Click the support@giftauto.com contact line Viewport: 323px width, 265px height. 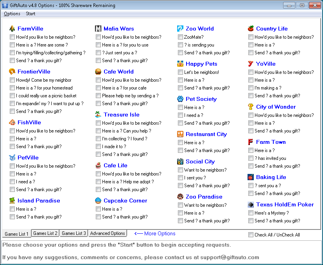(x=131, y=258)
